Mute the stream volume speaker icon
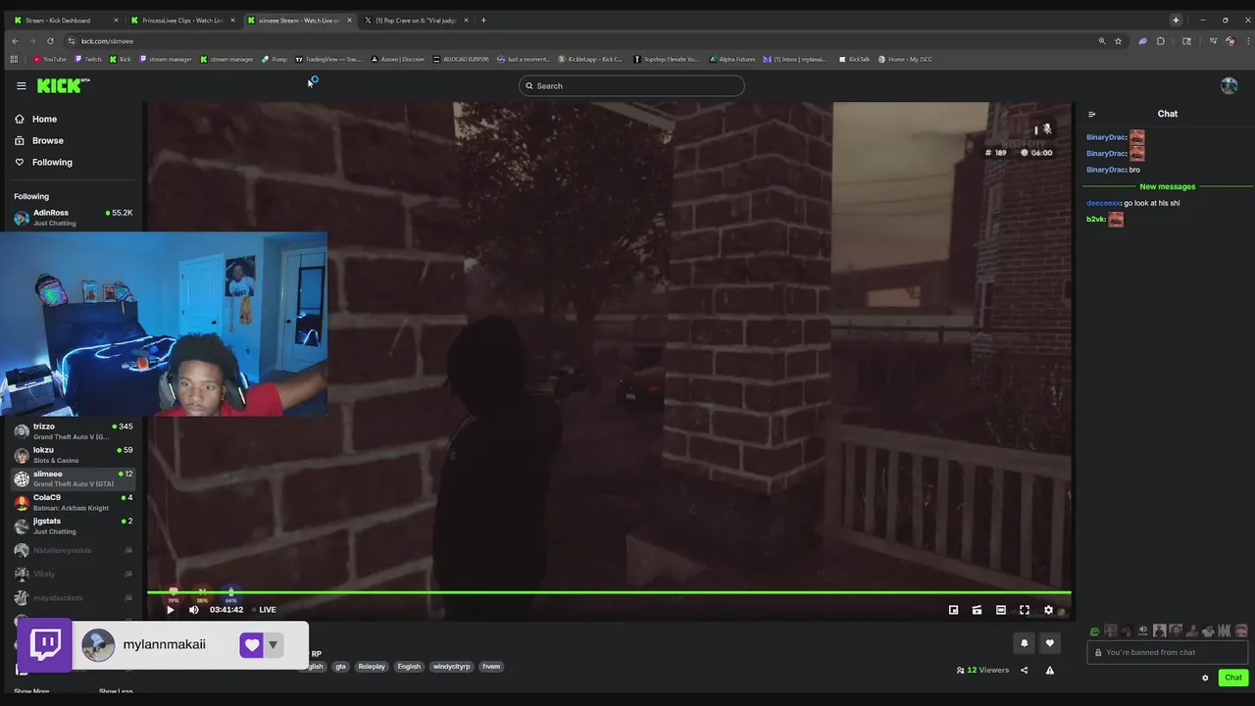Image resolution: width=1255 pixels, height=706 pixels. (193, 610)
